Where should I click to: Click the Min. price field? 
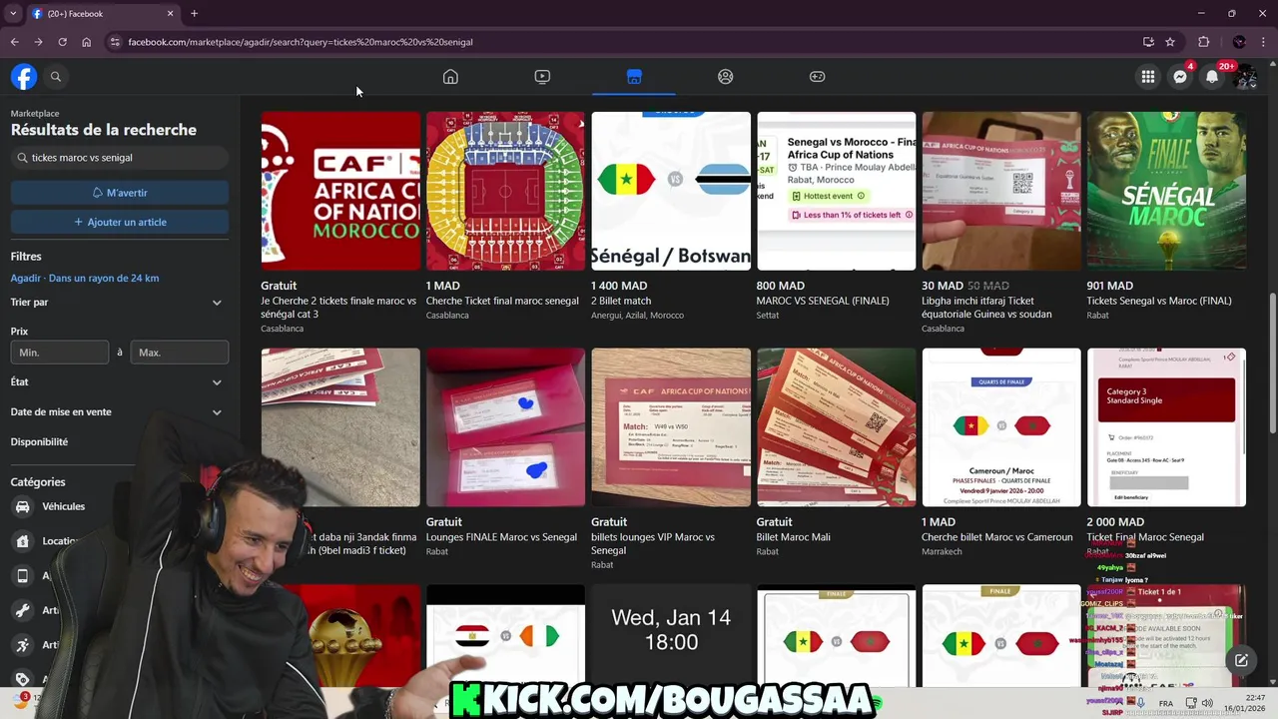[60, 353]
